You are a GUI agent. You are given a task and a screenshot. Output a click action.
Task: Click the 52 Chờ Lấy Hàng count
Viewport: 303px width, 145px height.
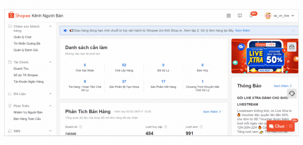(124, 65)
